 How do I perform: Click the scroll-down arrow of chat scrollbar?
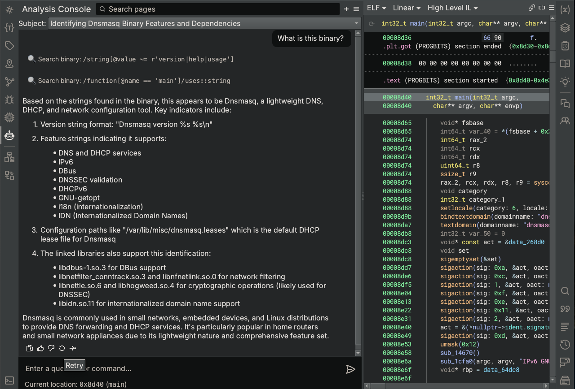tap(358, 353)
